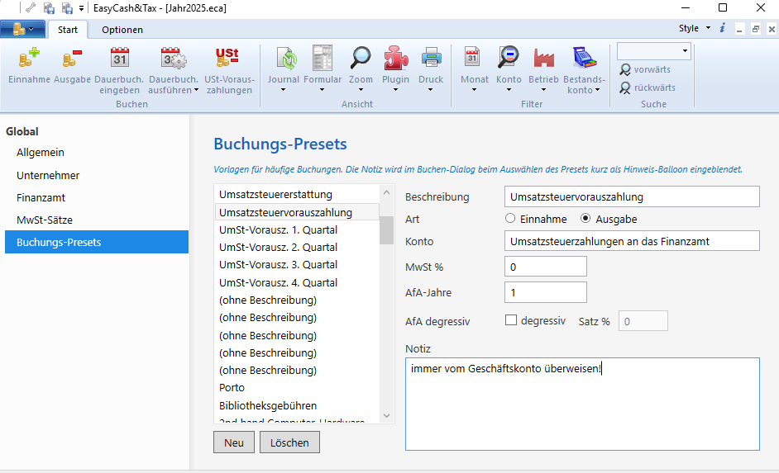Open the application menu coin button

[23, 29]
